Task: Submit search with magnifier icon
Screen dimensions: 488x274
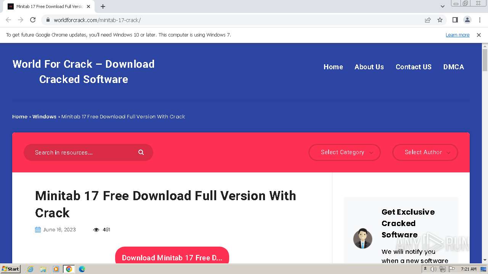Action: (141, 152)
